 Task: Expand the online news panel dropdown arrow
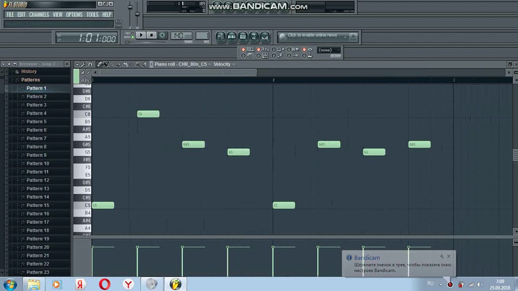click(345, 37)
